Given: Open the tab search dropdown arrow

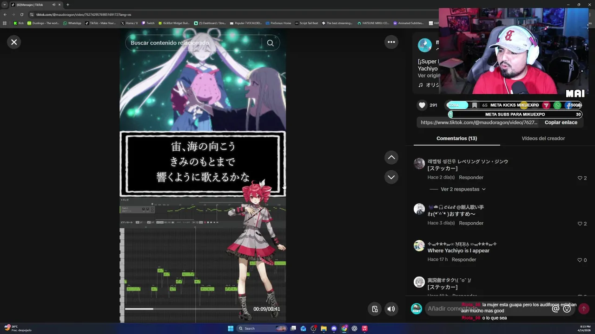Looking at the screenshot, I should [5, 5].
